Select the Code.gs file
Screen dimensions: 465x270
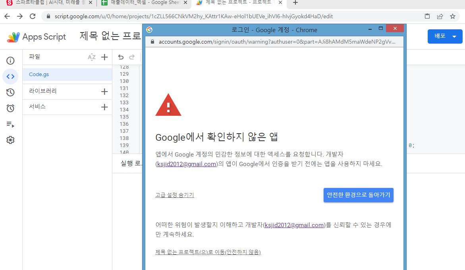(x=68, y=74)
